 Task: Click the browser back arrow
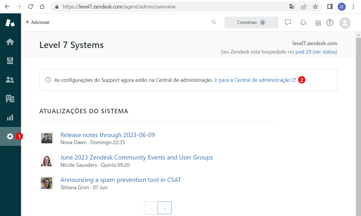pos(7,6)
